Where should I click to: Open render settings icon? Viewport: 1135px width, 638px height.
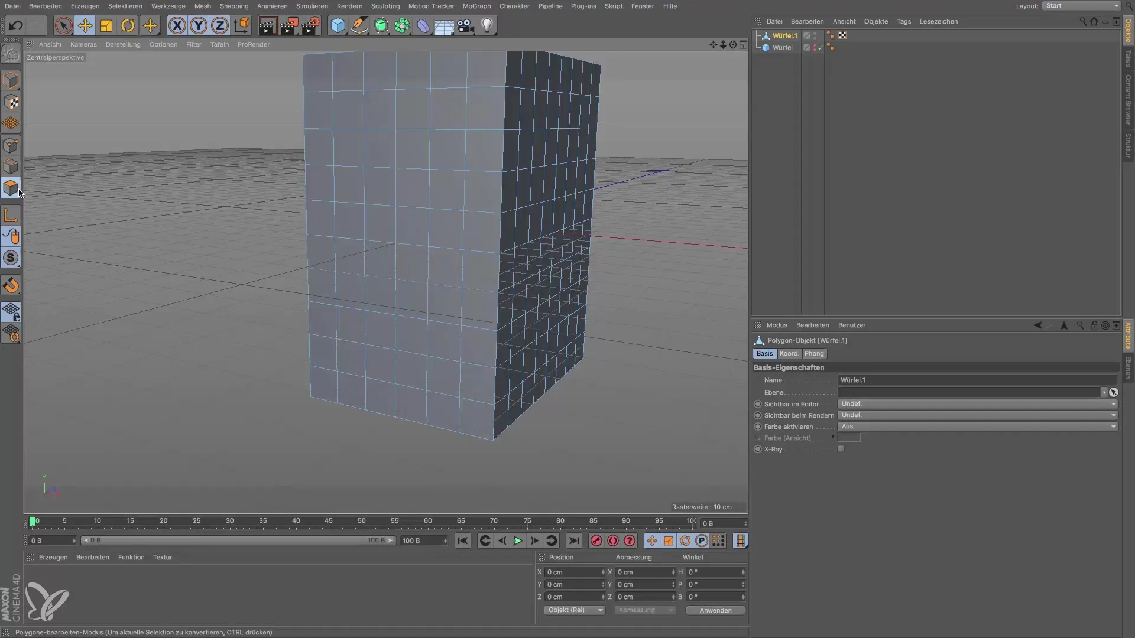[x=311, y=25]
